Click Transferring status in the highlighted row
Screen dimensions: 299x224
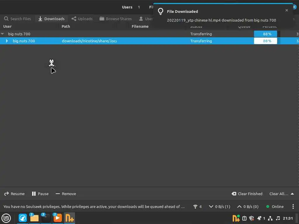point(201,41)
